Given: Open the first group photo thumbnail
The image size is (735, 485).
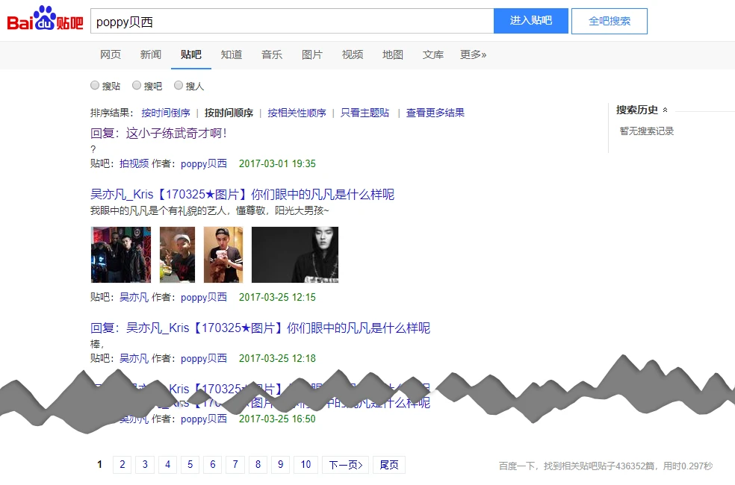Looking at the screenshot, I should point(121,255).
